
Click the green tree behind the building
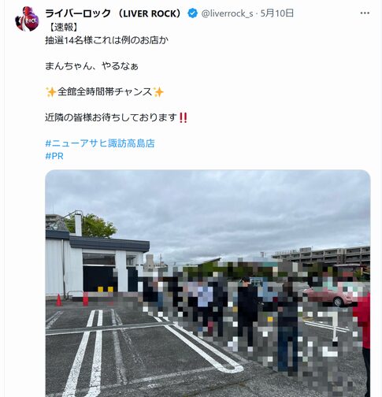coord(91,225)
